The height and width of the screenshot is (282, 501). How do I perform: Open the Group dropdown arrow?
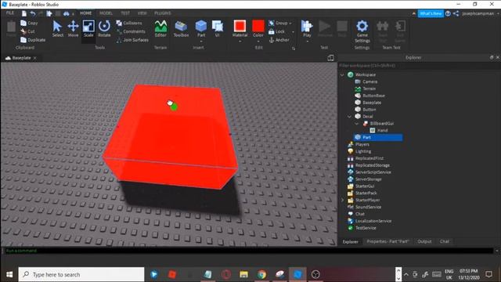290,23
